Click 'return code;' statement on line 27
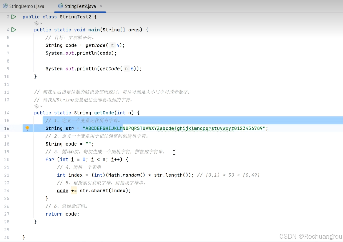Viewport: 343px width, 242px height. click(62, 214)
